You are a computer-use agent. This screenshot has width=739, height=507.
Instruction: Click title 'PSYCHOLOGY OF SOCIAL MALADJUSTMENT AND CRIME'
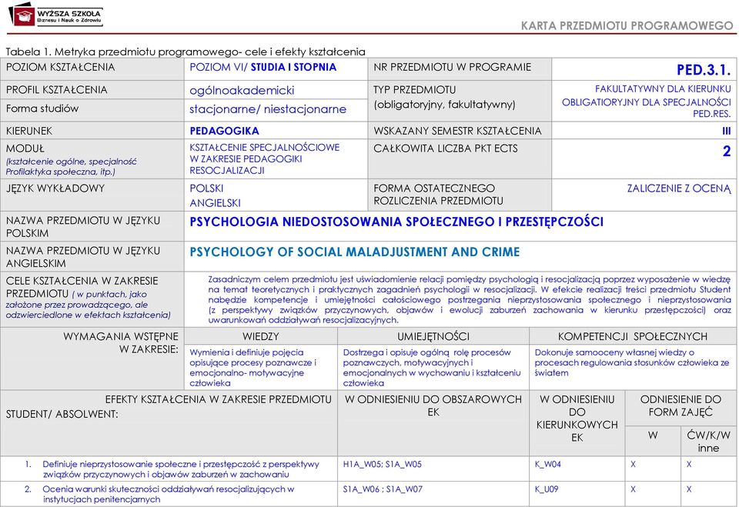(354, 252)
